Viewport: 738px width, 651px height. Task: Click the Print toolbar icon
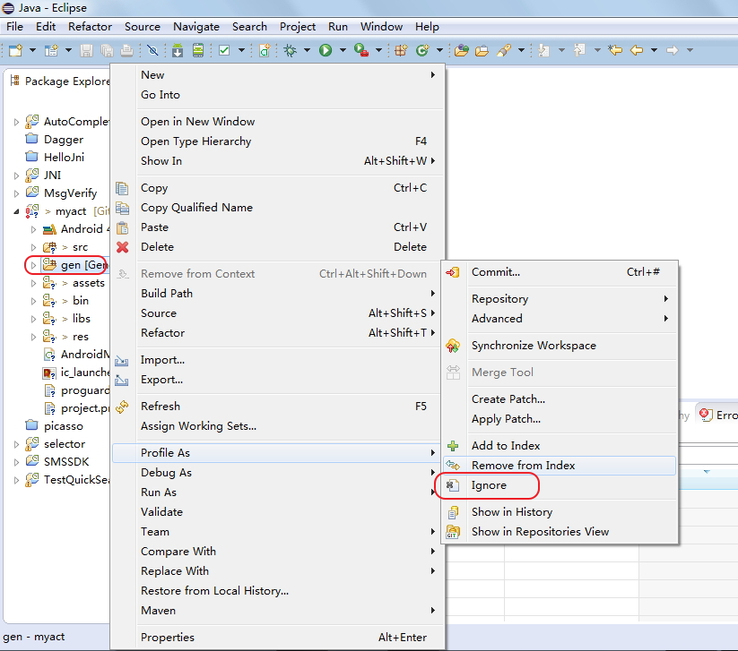coord(126,50)
